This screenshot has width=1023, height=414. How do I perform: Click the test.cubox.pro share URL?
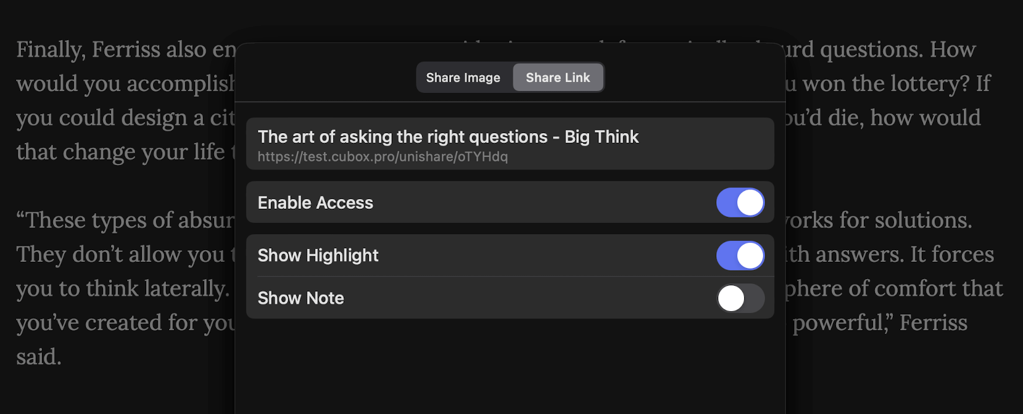[x=383, y=156]
